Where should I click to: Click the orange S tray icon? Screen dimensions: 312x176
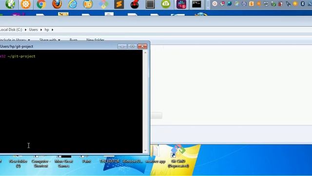[252, 3]
